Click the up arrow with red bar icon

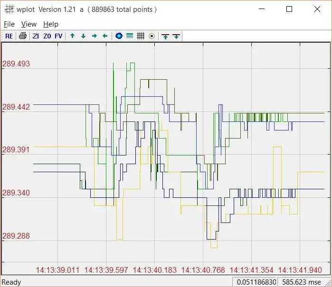tap(165, 36)
